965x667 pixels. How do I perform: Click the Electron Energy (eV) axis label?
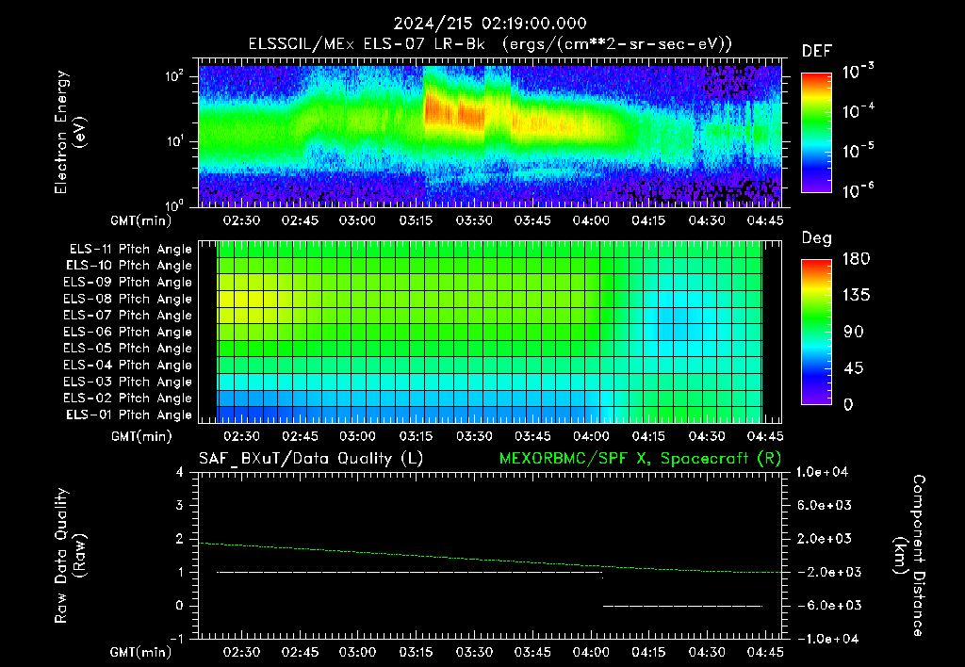[70, 132]
